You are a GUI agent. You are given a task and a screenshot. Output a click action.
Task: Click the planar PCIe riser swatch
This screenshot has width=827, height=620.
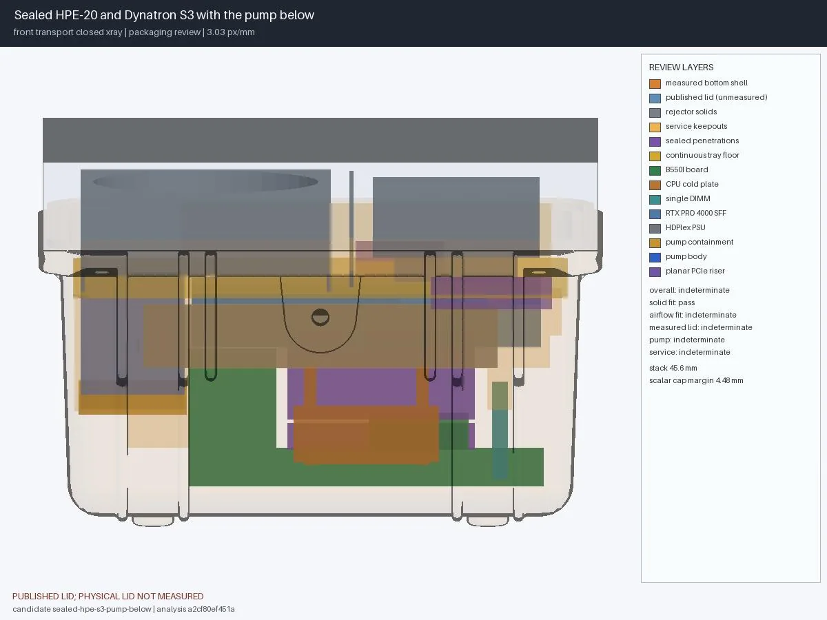[655, 271]
